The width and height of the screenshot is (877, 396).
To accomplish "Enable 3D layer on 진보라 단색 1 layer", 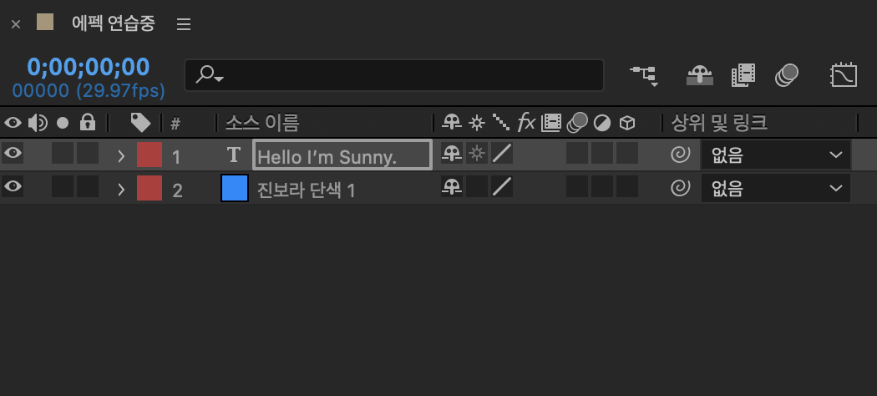I will (x=627, y=187).
